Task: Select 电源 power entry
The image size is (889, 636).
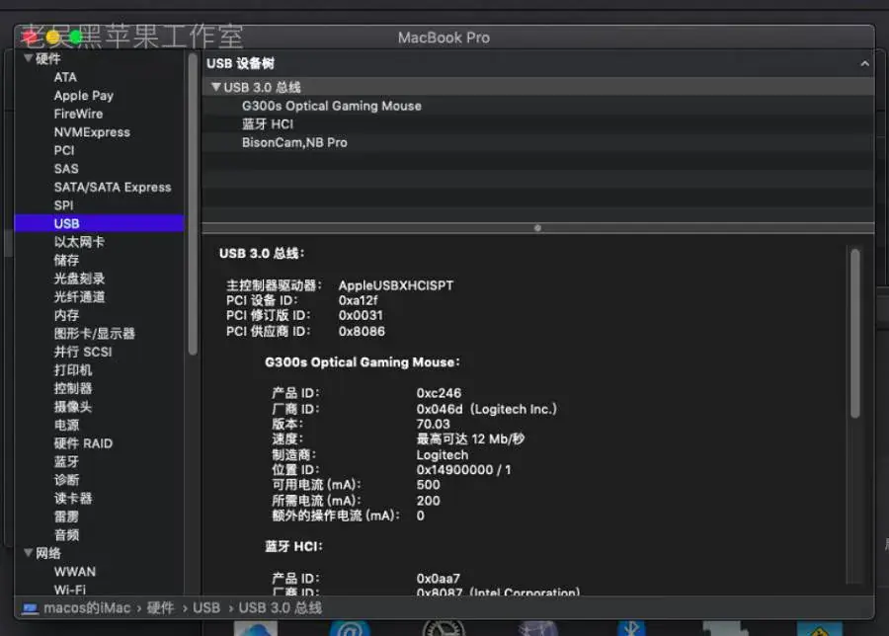Action: pos(66,425)
